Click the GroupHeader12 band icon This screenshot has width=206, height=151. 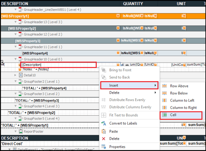20,34
